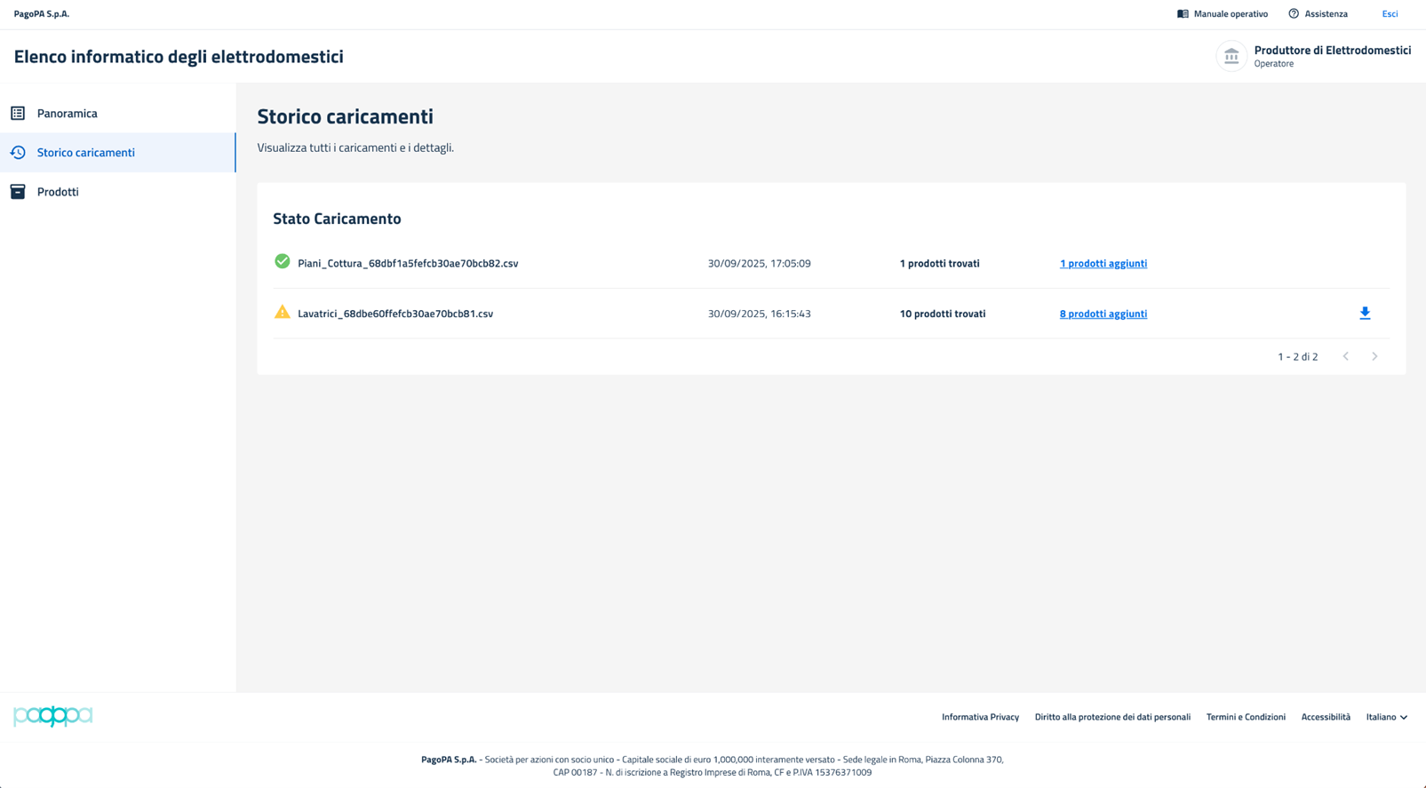Go to next page of uploads
The image size is (1426, 788).
(x=1374, y=356)
